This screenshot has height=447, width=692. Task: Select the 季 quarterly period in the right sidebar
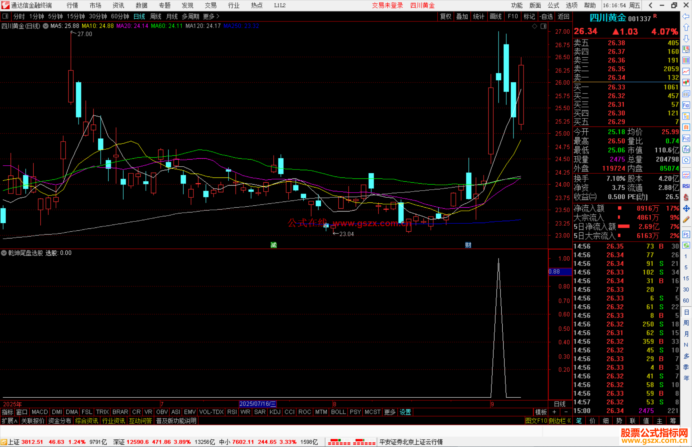click(686, 367)
